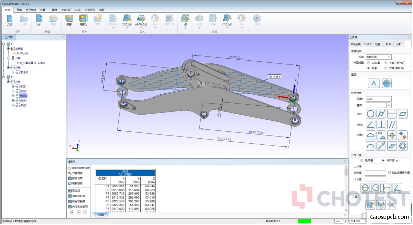413x225 pixels.
Task: Choose the line profile (arc) icon
Action: (370, 146)
